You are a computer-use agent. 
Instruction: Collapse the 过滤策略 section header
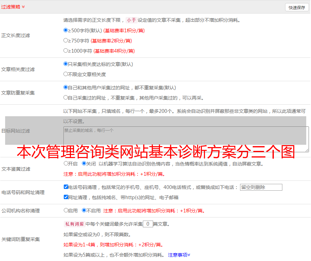click(13, 7)
